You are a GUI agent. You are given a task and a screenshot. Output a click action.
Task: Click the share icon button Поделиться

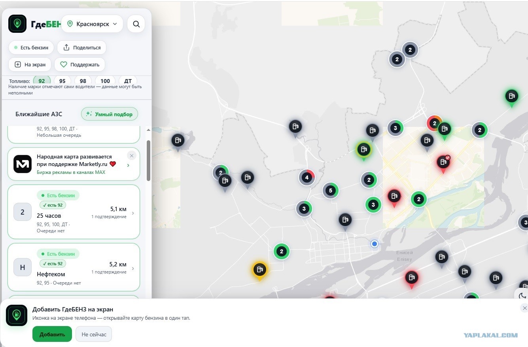point(82,47)
